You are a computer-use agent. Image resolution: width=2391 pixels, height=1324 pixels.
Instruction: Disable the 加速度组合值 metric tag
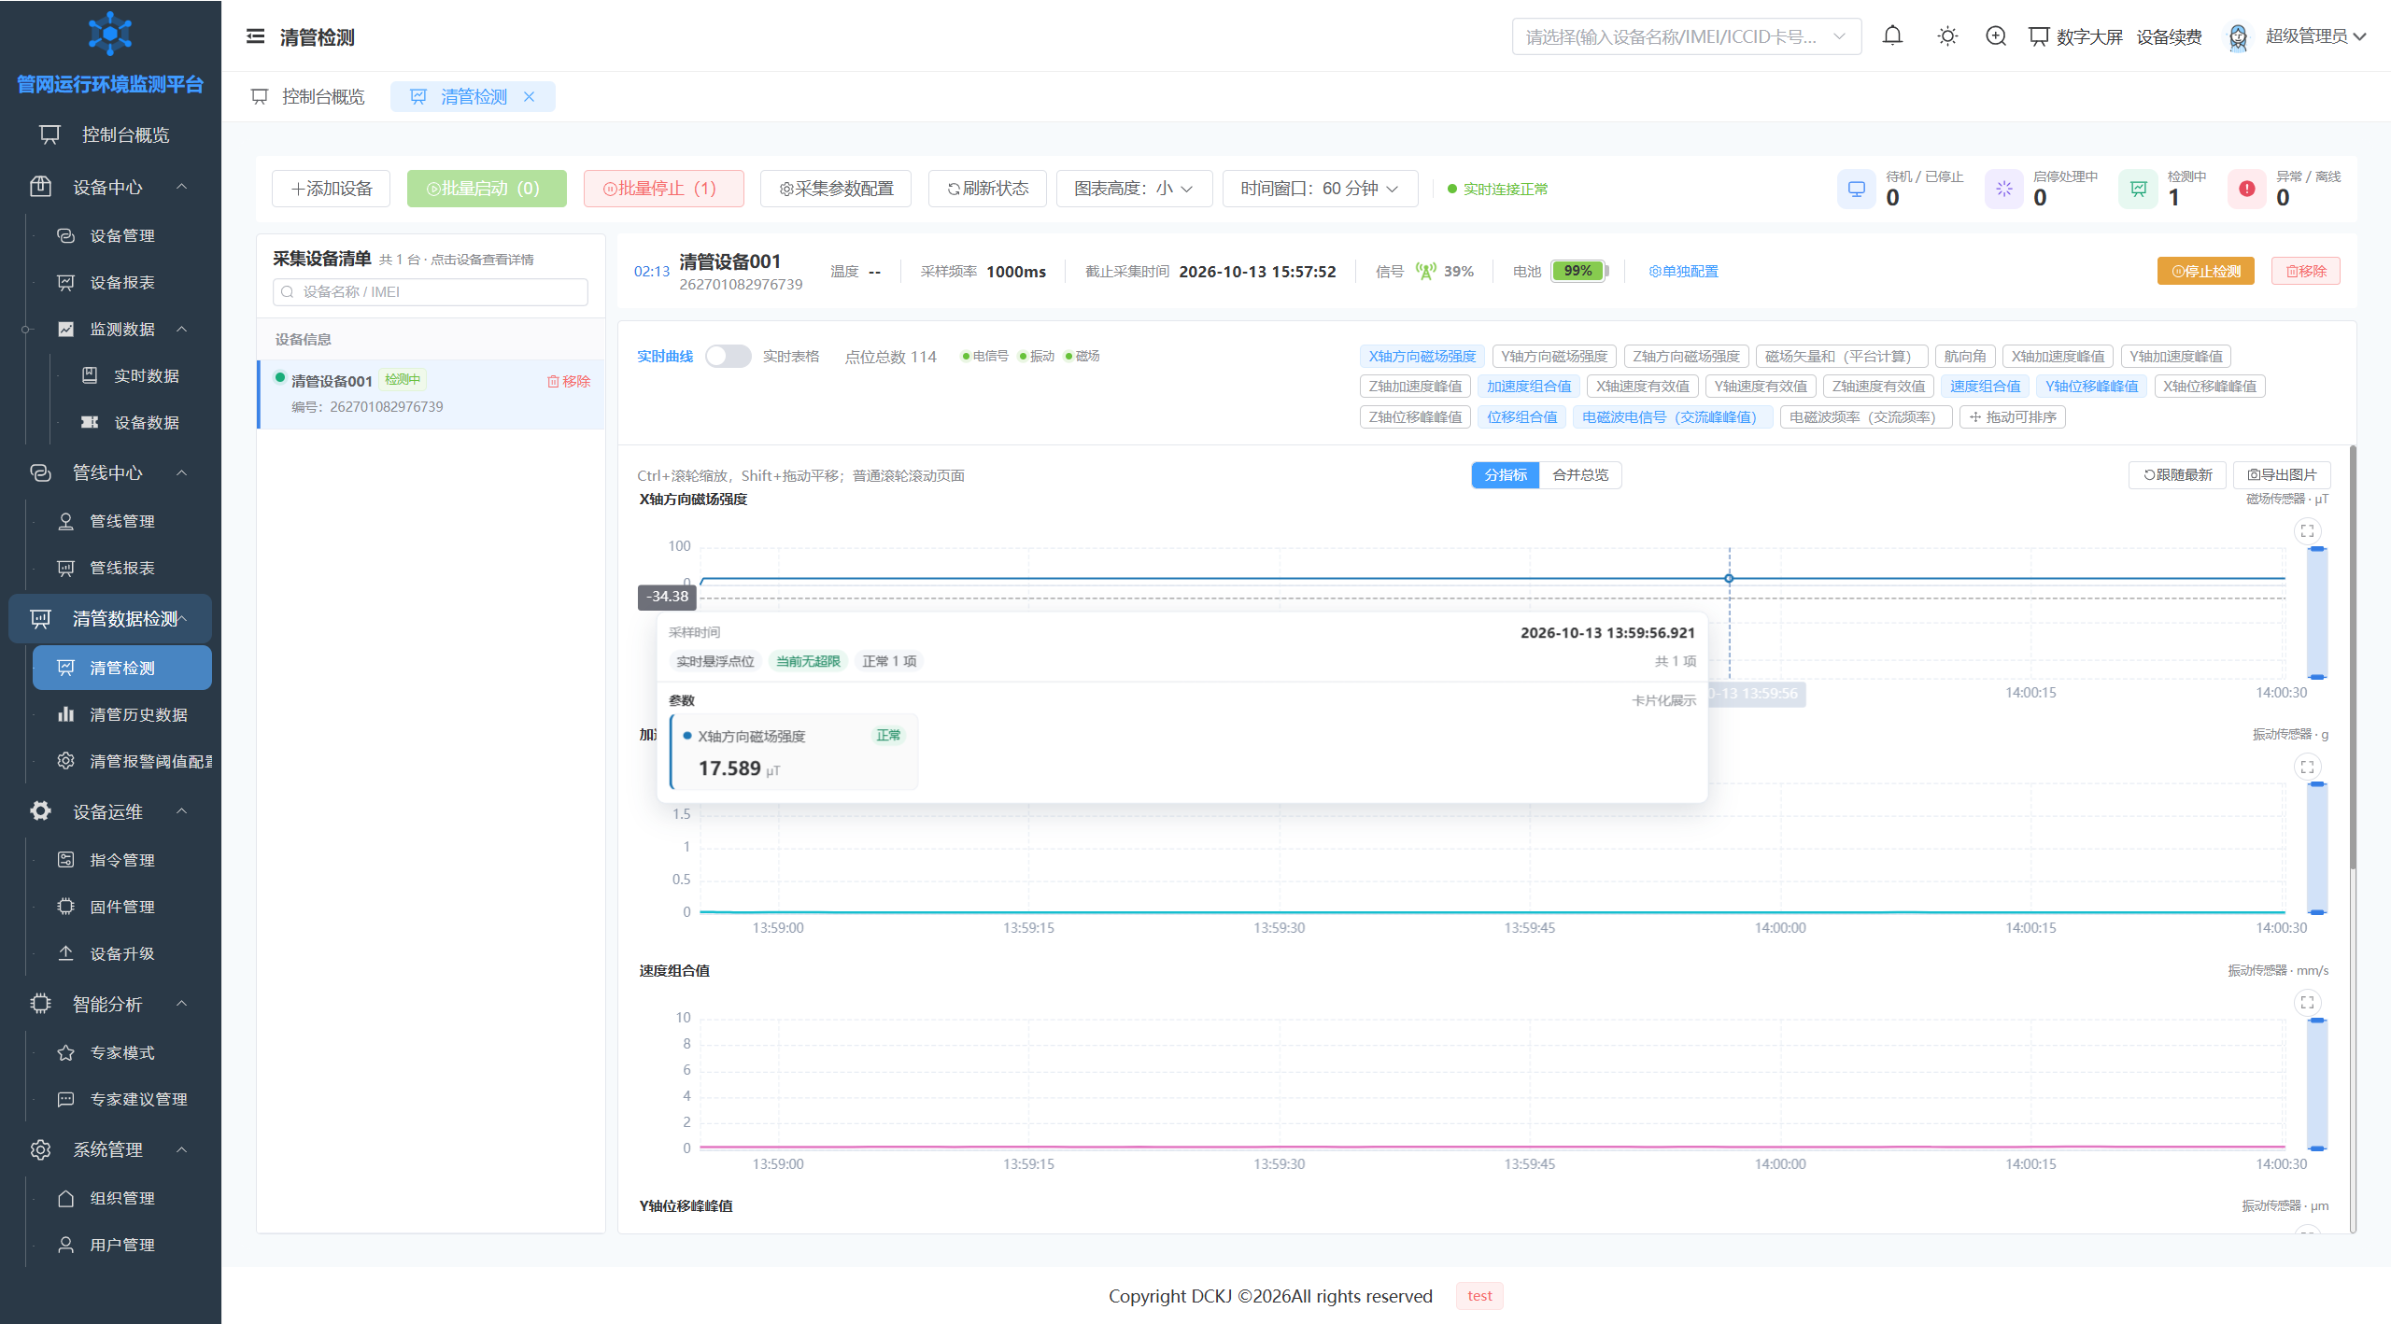point(1528,386)
